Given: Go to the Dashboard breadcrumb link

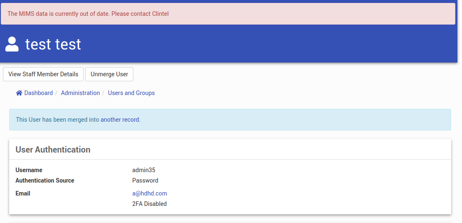Looking at the screenshot, I should (x=38, y=93).
